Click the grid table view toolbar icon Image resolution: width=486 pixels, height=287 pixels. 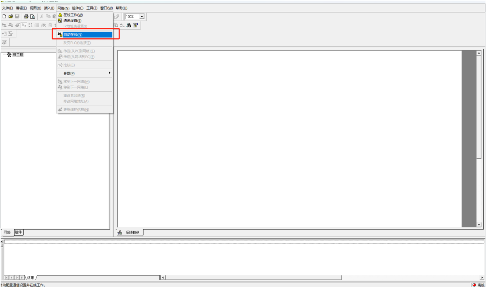point(37,25)
